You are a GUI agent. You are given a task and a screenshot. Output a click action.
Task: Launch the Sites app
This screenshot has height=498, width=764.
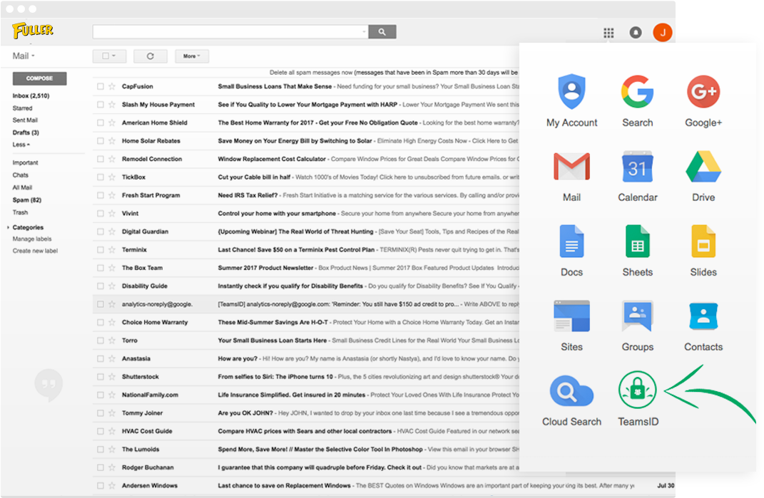(x=571, y=326)
